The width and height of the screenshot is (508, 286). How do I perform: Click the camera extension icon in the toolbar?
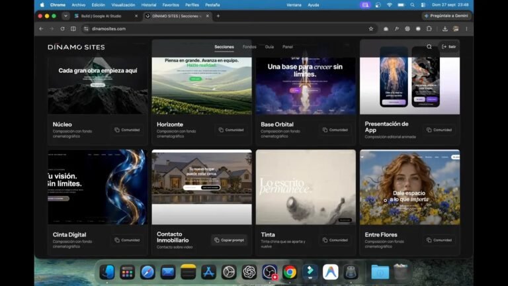tap(386, 28)
